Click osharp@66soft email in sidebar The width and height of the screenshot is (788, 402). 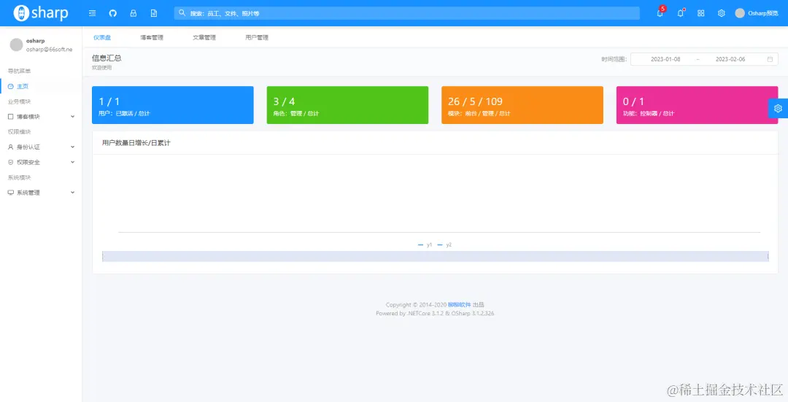pyautogui.click(x=50, y=50)
